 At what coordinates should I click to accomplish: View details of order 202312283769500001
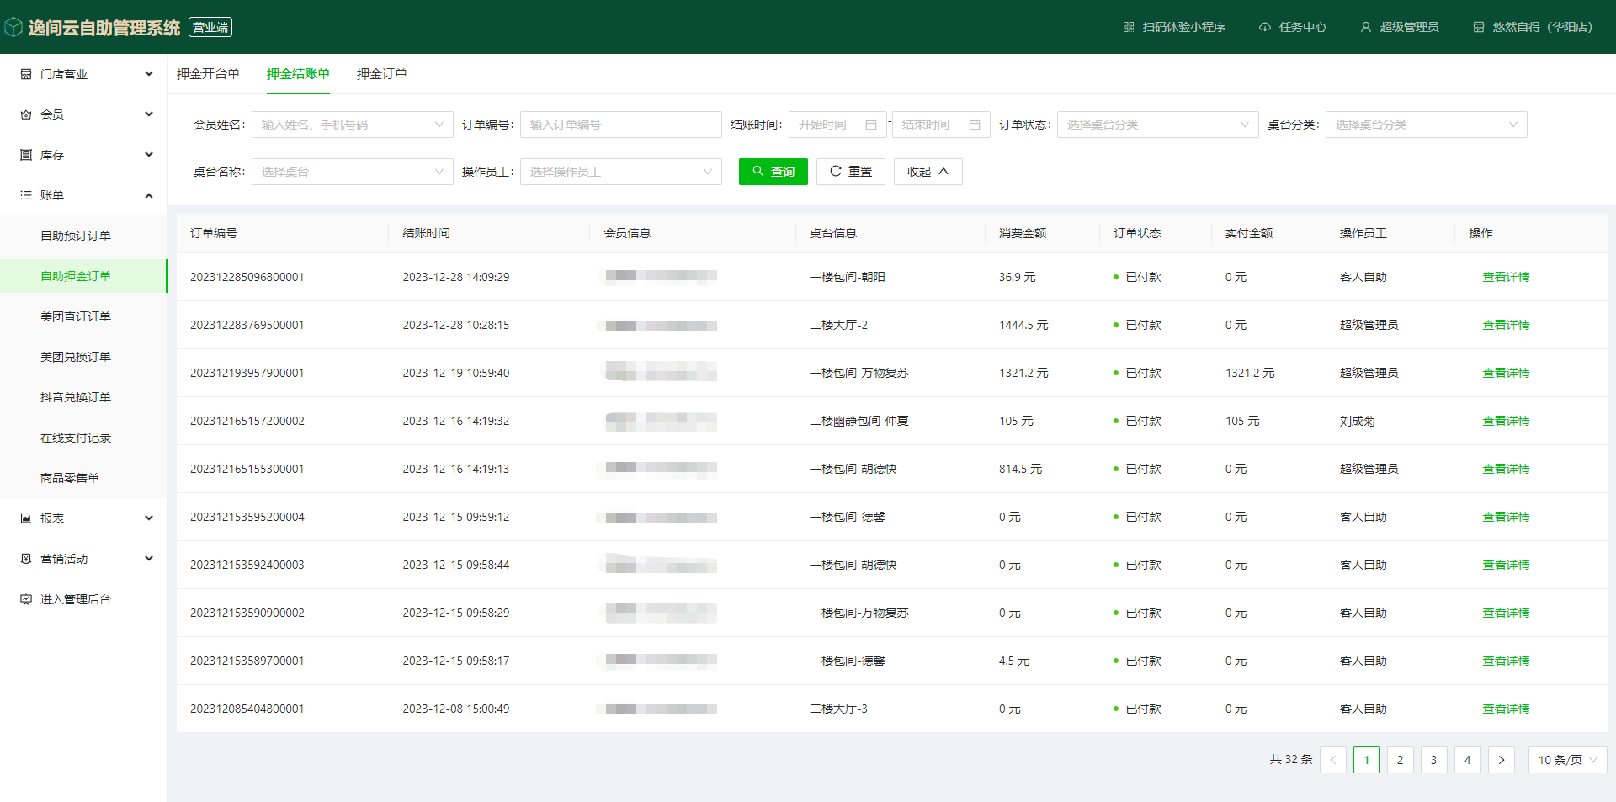click(x=1506, y=325)
